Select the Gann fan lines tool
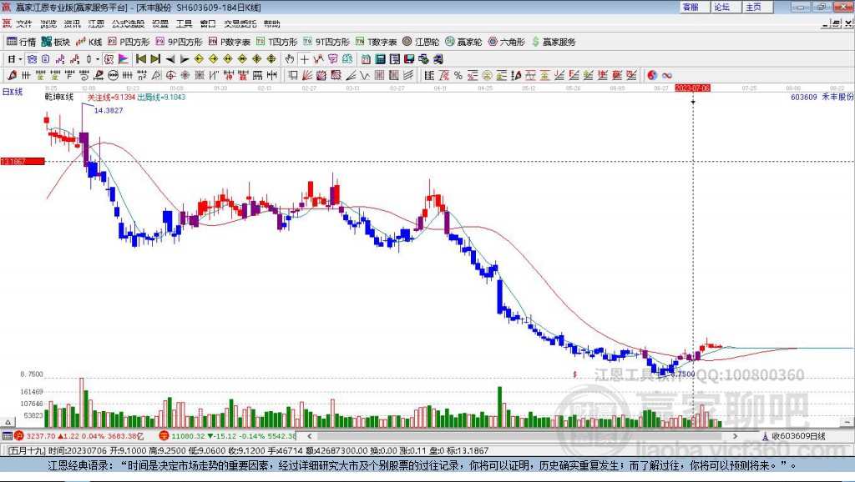This screenshot has height=482, width=855. tap(307, 75)
